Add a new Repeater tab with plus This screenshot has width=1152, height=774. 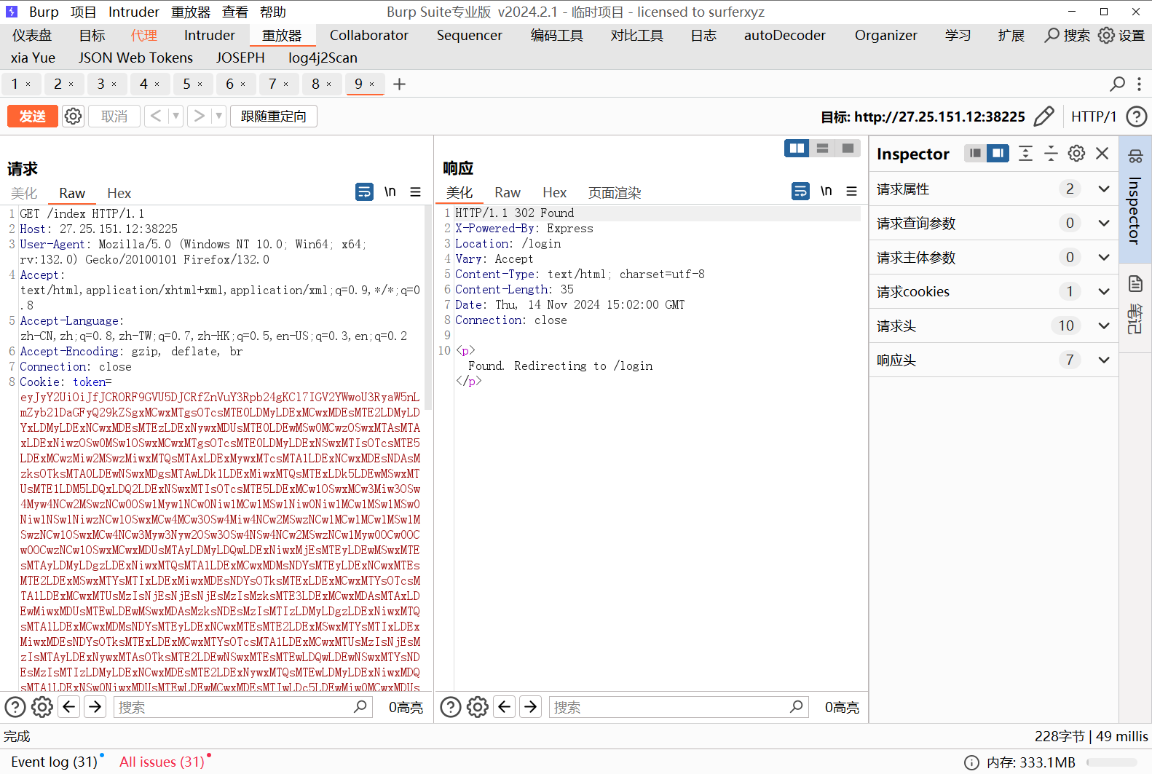(x=399, y=84)
